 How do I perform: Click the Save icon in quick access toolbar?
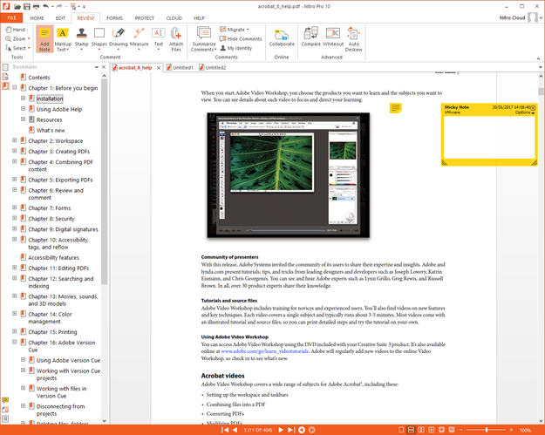pyautogui.click(x=27, y=6)
